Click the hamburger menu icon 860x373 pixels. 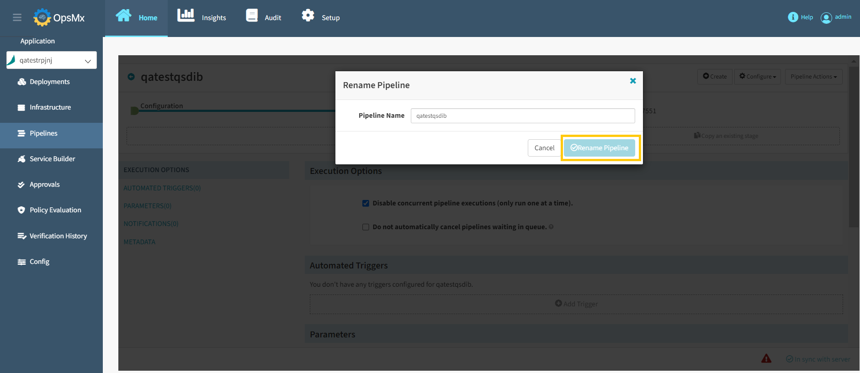pos(17,17)
